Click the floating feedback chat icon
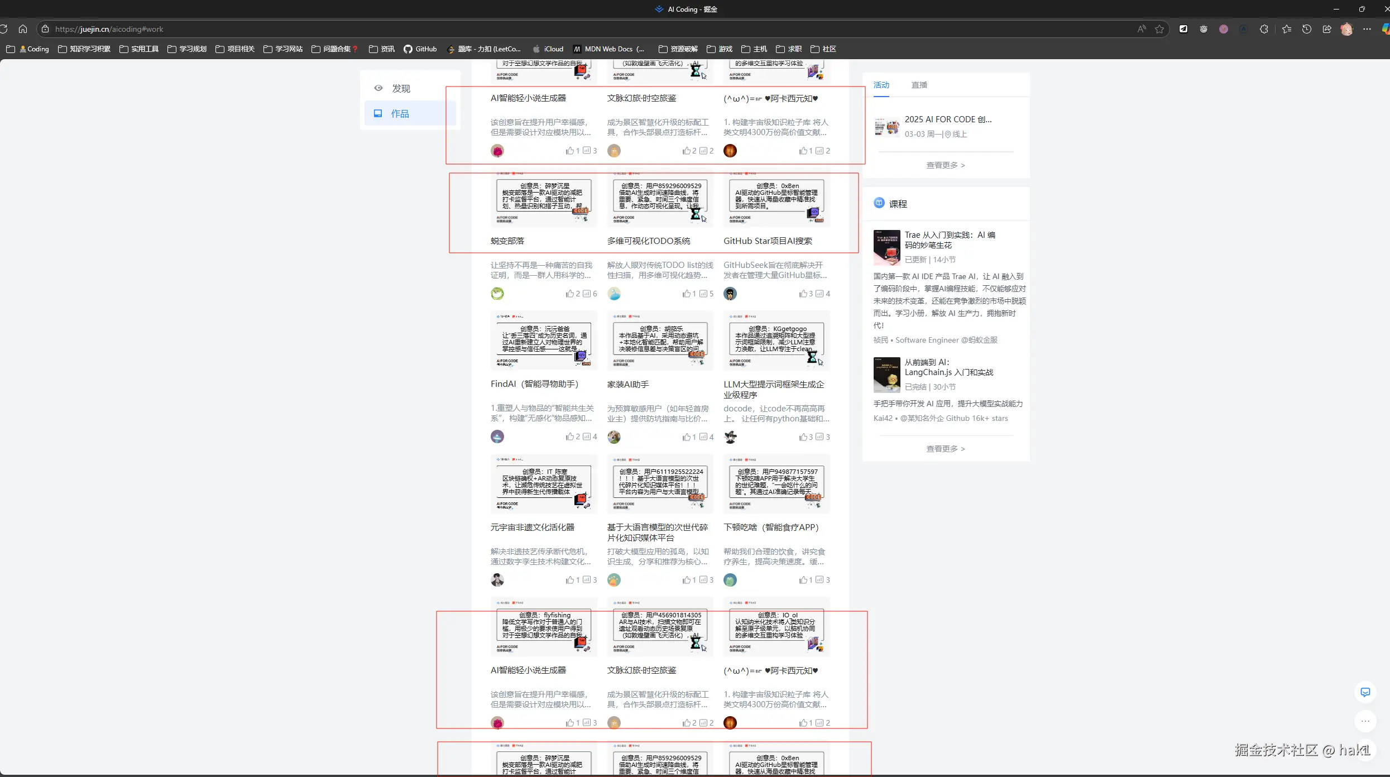Viewport: 1390px width, 777px height. click(x=1365, y=692)
